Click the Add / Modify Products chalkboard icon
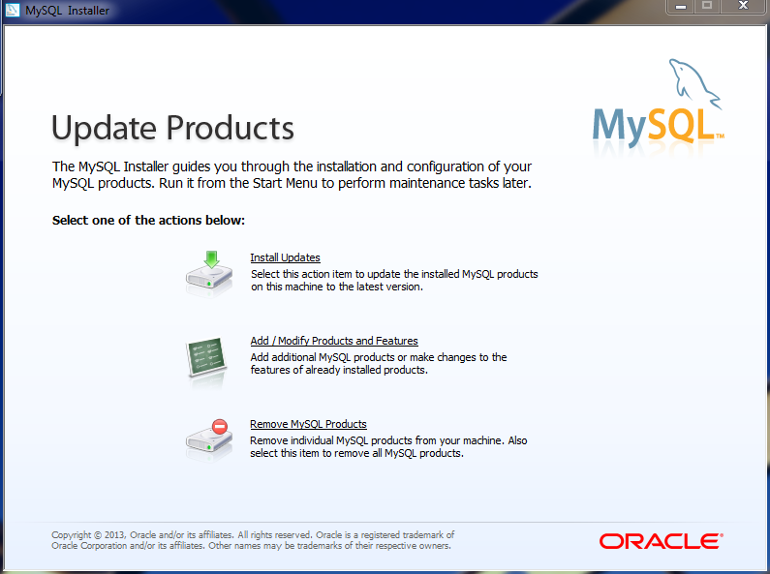The image size is (770, 574). pyautogui.click(x=209, y=357)
